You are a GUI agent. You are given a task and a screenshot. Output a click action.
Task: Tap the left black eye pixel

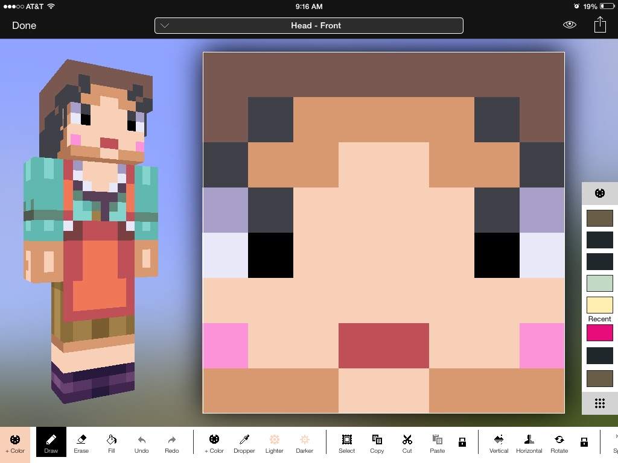click(270, 255)
